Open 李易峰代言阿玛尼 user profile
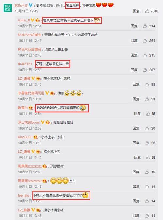The height and width of the screenshot is (220, 163). (31, 93)
